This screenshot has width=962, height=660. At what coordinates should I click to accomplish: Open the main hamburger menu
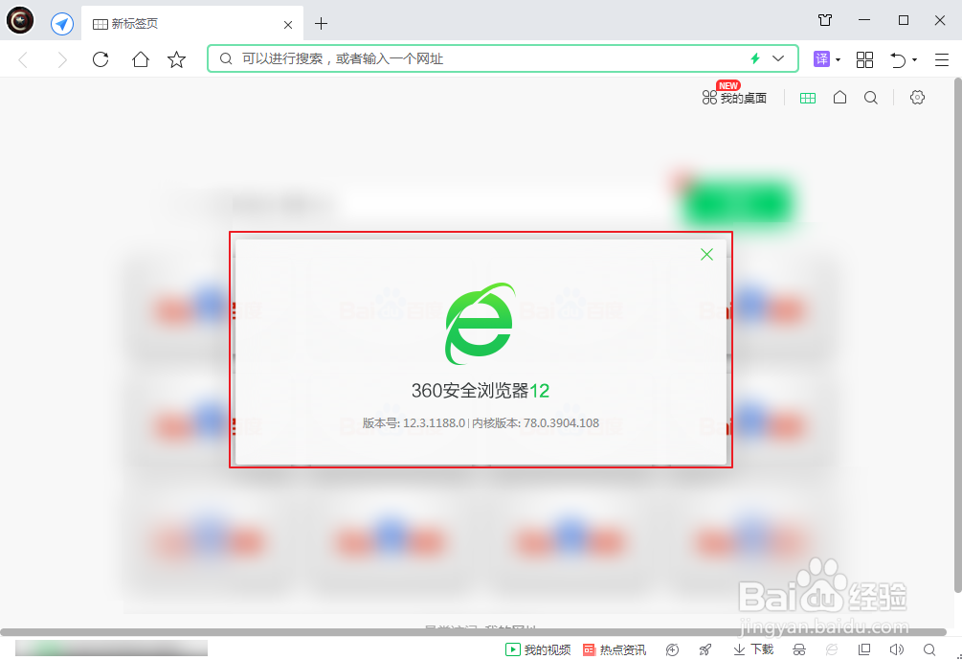coord(942,59)
